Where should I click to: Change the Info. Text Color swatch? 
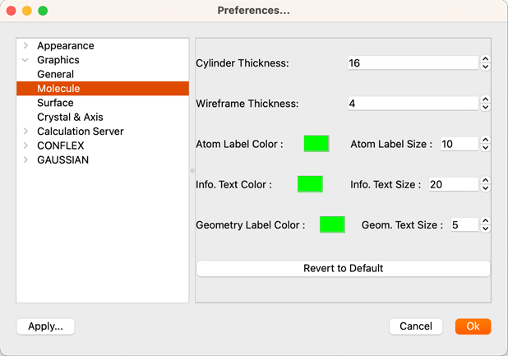coord(310,184)
